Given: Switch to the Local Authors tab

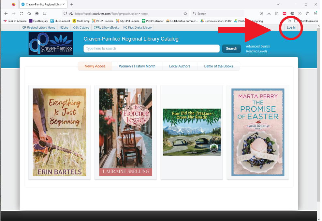Looking at the screenshot, I should click(180, 66).
